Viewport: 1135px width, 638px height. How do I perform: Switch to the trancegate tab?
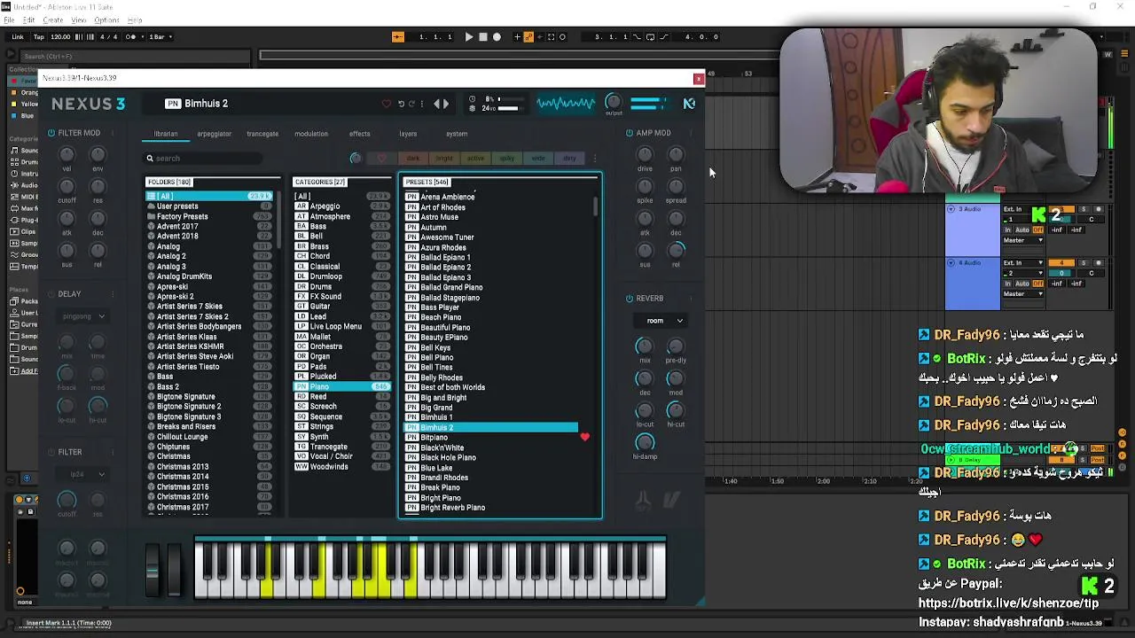262,134
